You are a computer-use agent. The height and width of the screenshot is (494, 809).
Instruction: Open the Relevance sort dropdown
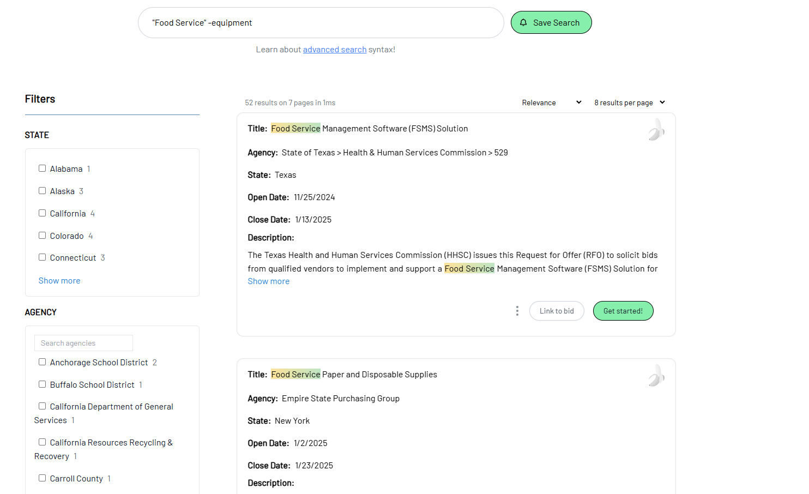[x=552, y=103]
